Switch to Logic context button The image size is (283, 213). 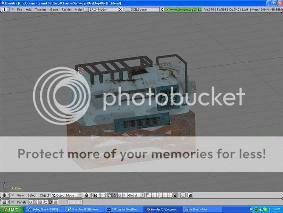(x=31, y=202)
